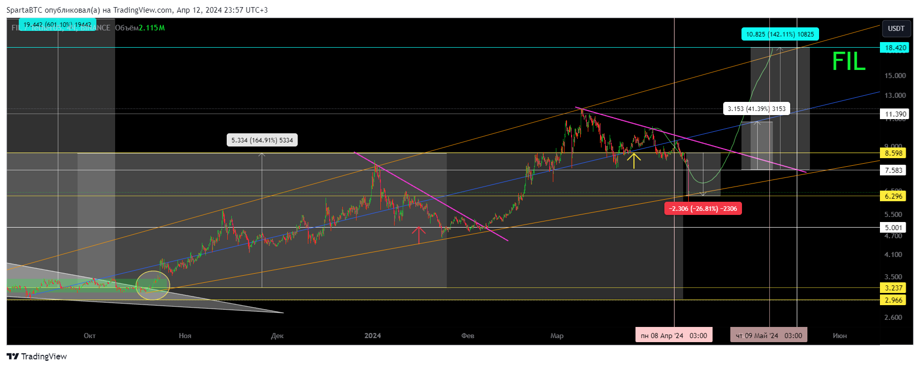Select the yellow 8.598 price label
This screenshot has width=920, height=368.
pyautogui.click(x=894, y=153)
